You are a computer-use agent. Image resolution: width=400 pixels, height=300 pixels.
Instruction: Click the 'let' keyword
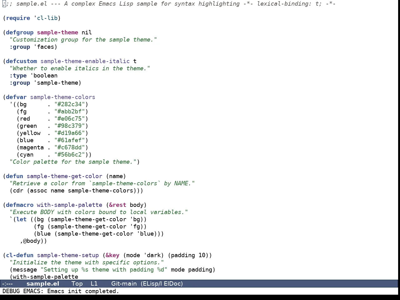[x=22, y=219]
